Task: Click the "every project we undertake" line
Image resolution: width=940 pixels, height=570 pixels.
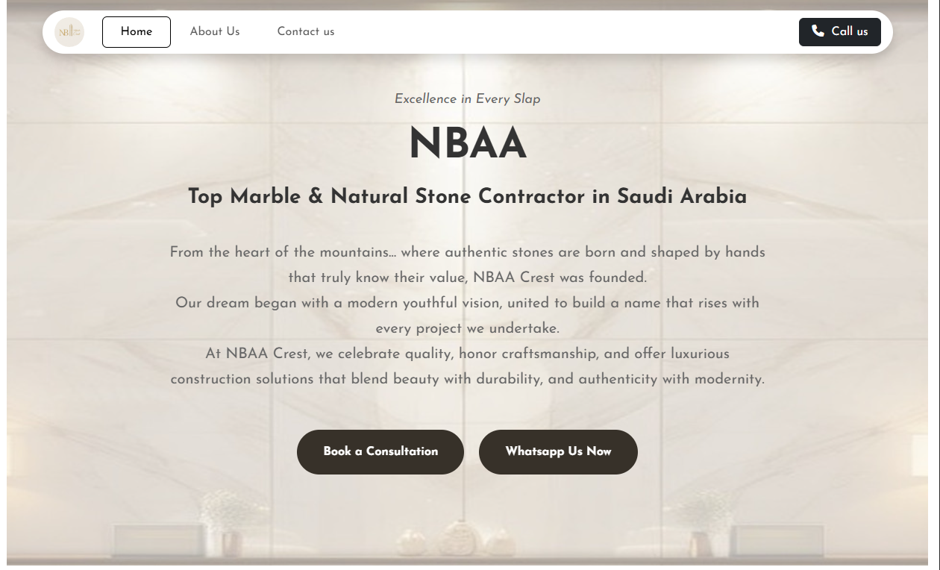Action: coord(468,328)
